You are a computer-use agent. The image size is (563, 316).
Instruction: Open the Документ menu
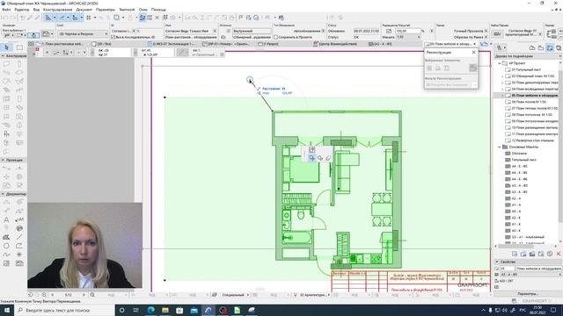coord(84,10)
